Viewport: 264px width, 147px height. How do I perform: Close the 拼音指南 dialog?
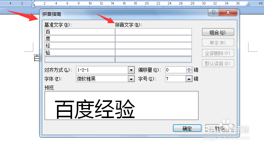tap(228, 12)
